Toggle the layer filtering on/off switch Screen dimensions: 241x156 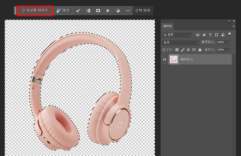coord(229,34)
